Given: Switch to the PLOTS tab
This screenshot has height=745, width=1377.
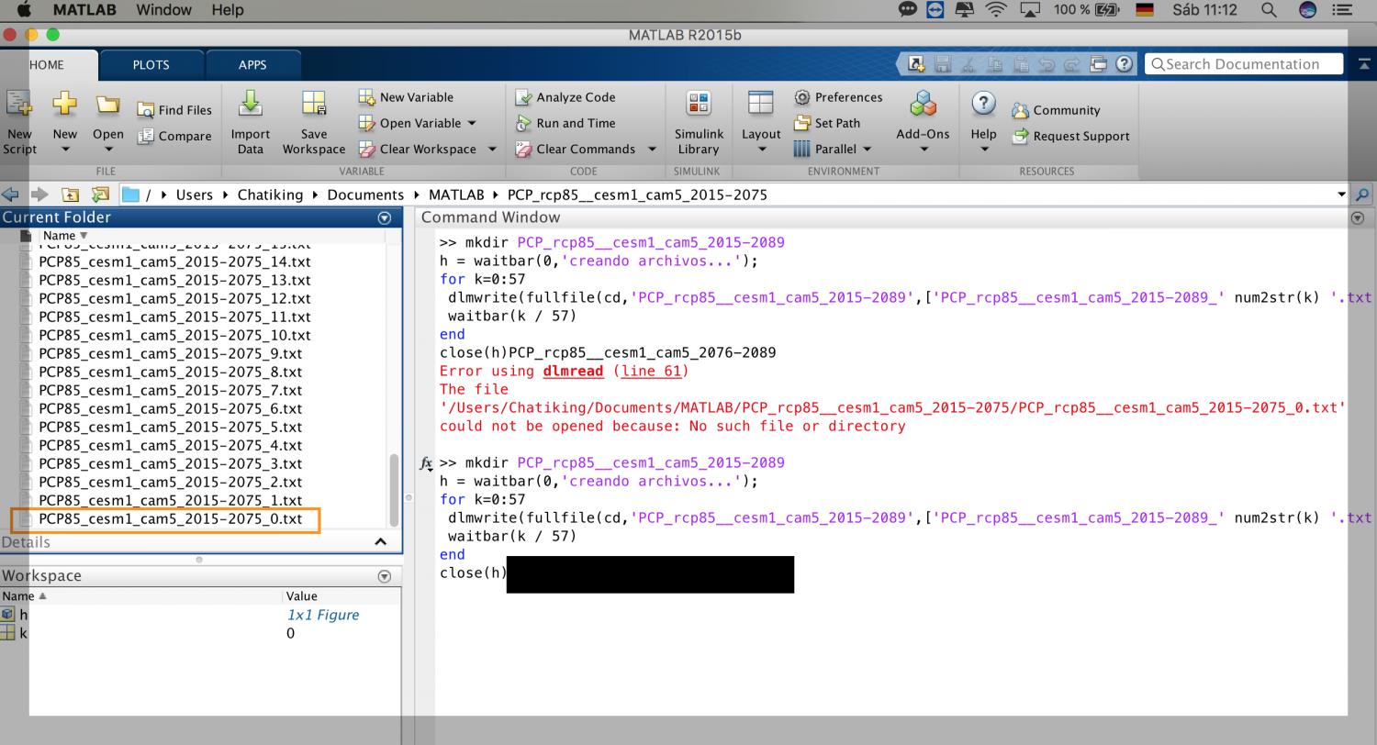Looking at the screenshot, I should tap(151, 65).
